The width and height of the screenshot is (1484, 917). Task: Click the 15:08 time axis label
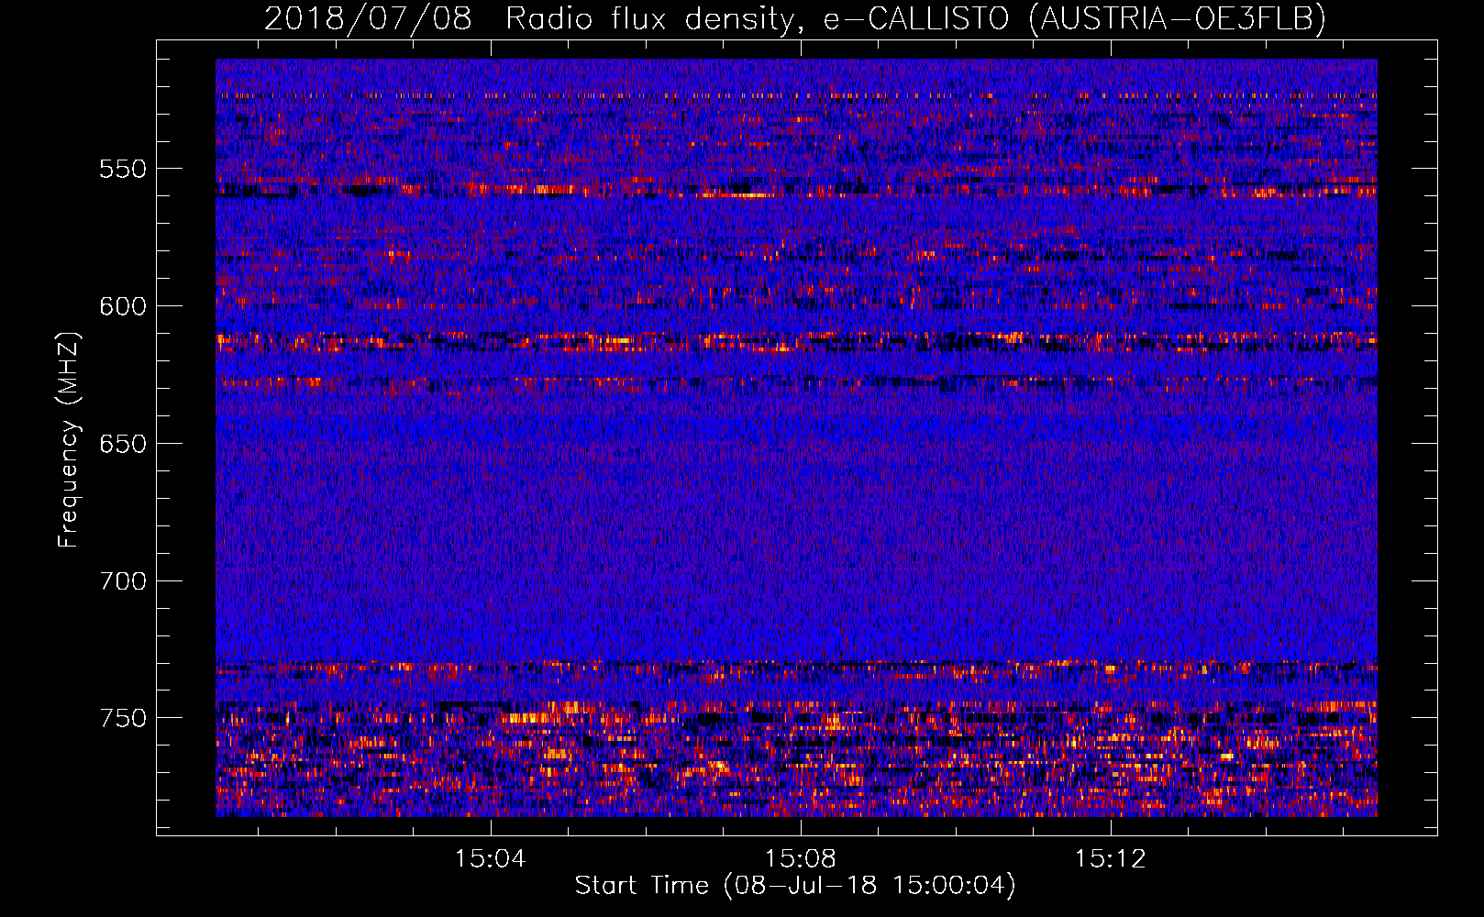(801, 859)
